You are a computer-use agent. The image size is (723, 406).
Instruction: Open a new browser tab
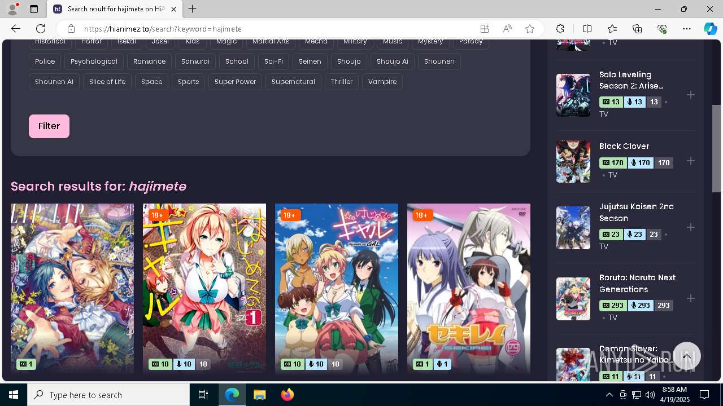(193, 9)
